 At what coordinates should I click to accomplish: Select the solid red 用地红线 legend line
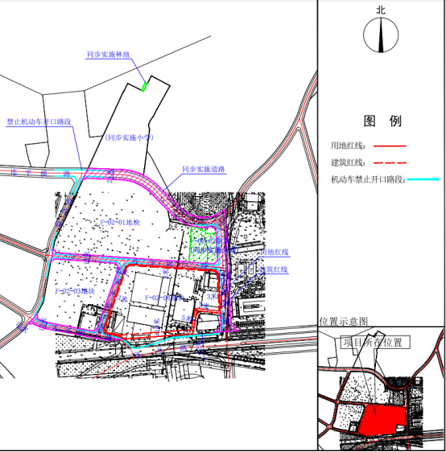tap(390, 146)
